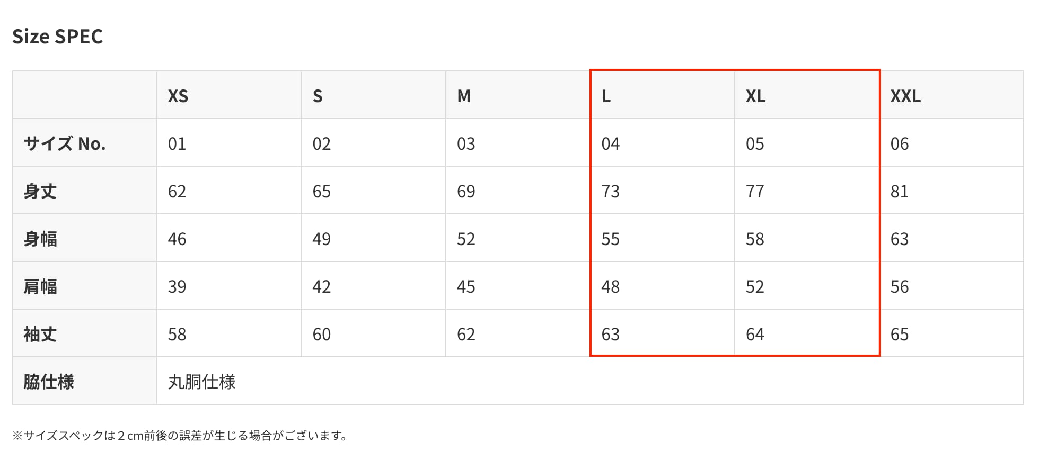This screenshot has height=451, width=1039.
Task: Select the XL column header
Action: coord(755,96)
